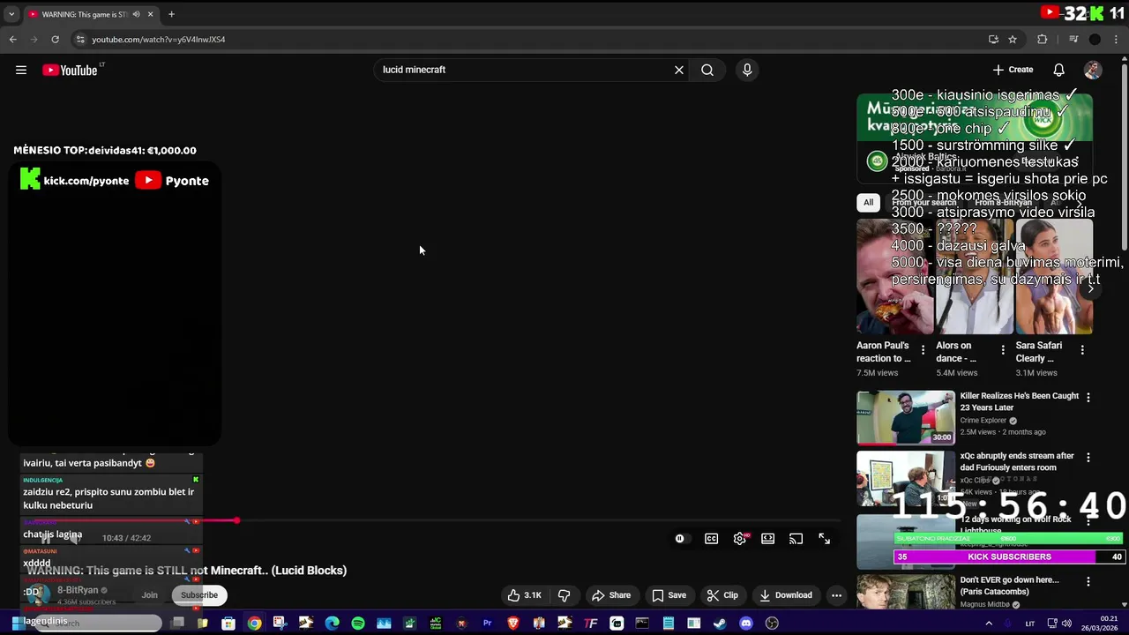Clear the 'lucid minecraft' search text
This screenshot has height=635, width=1129.
click(679, 70)
